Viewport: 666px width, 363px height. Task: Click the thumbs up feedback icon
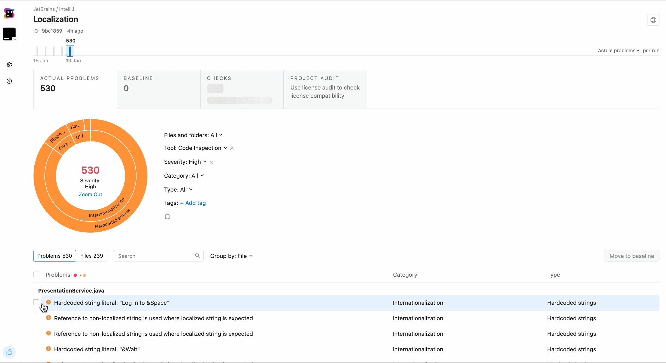point(9,352)
